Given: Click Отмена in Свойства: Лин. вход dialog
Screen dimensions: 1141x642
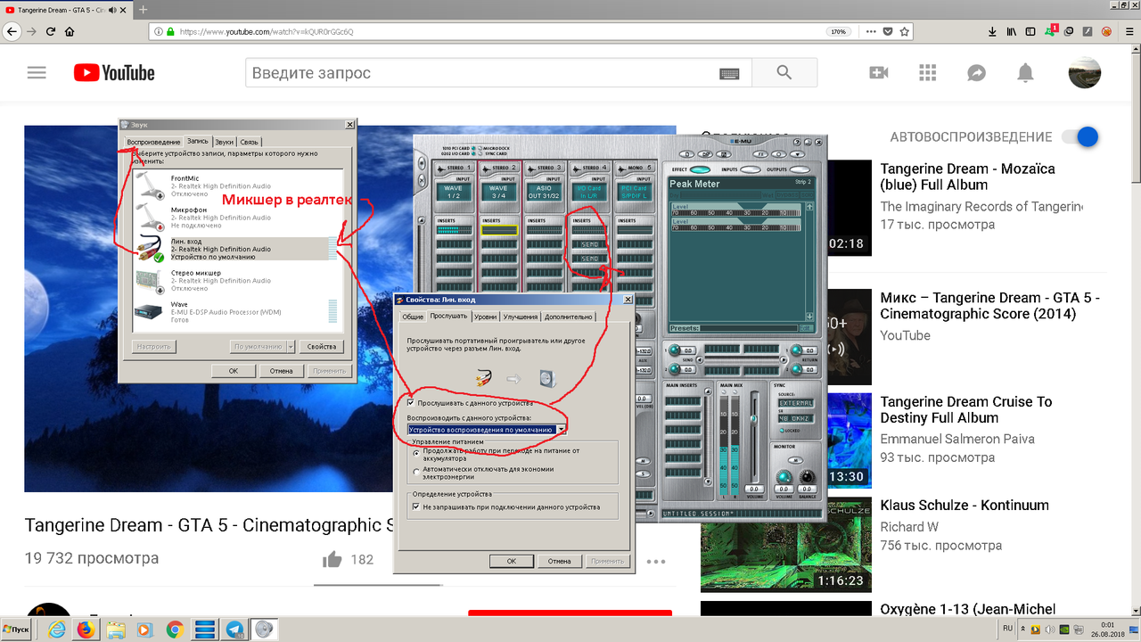Looking at the screenshot, I should [560, 561].
